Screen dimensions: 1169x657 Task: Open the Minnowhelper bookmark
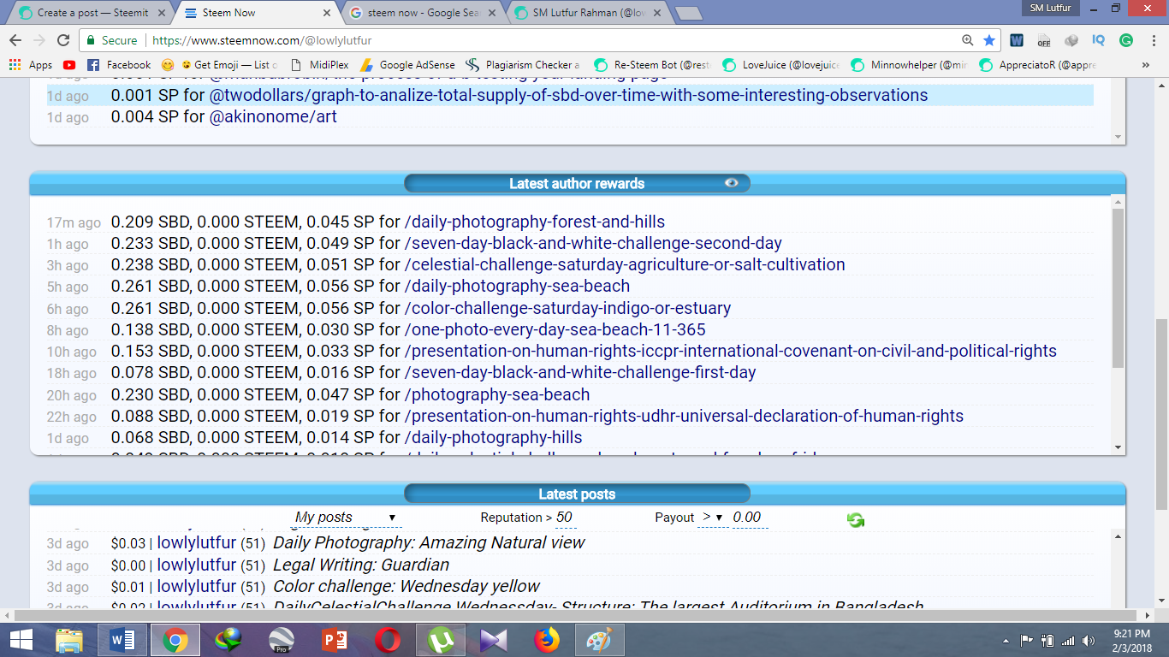[x=910, y=65]
